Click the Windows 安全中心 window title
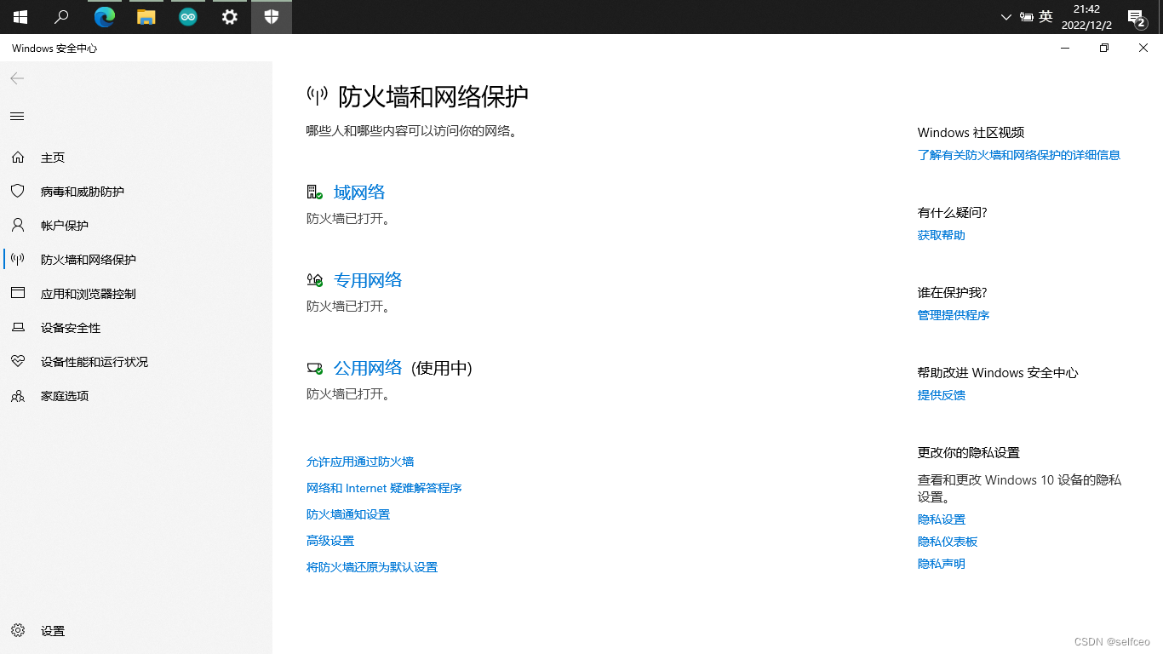 tap(54, 49)
